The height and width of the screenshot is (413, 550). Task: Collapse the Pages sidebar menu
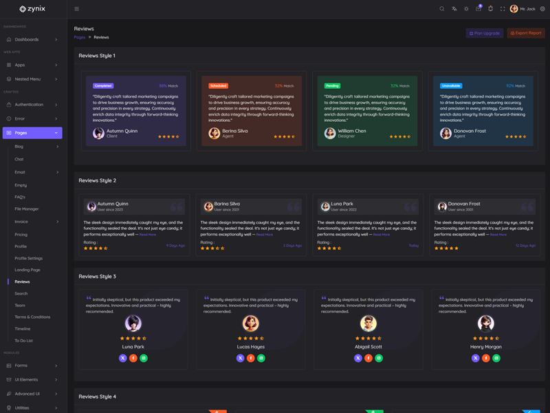click(32, 133)
